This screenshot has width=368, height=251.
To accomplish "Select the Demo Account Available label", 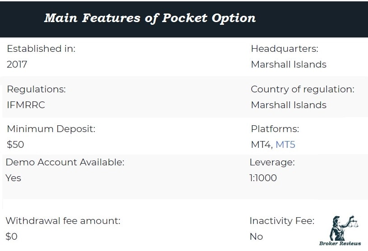I will click(65, 162).
